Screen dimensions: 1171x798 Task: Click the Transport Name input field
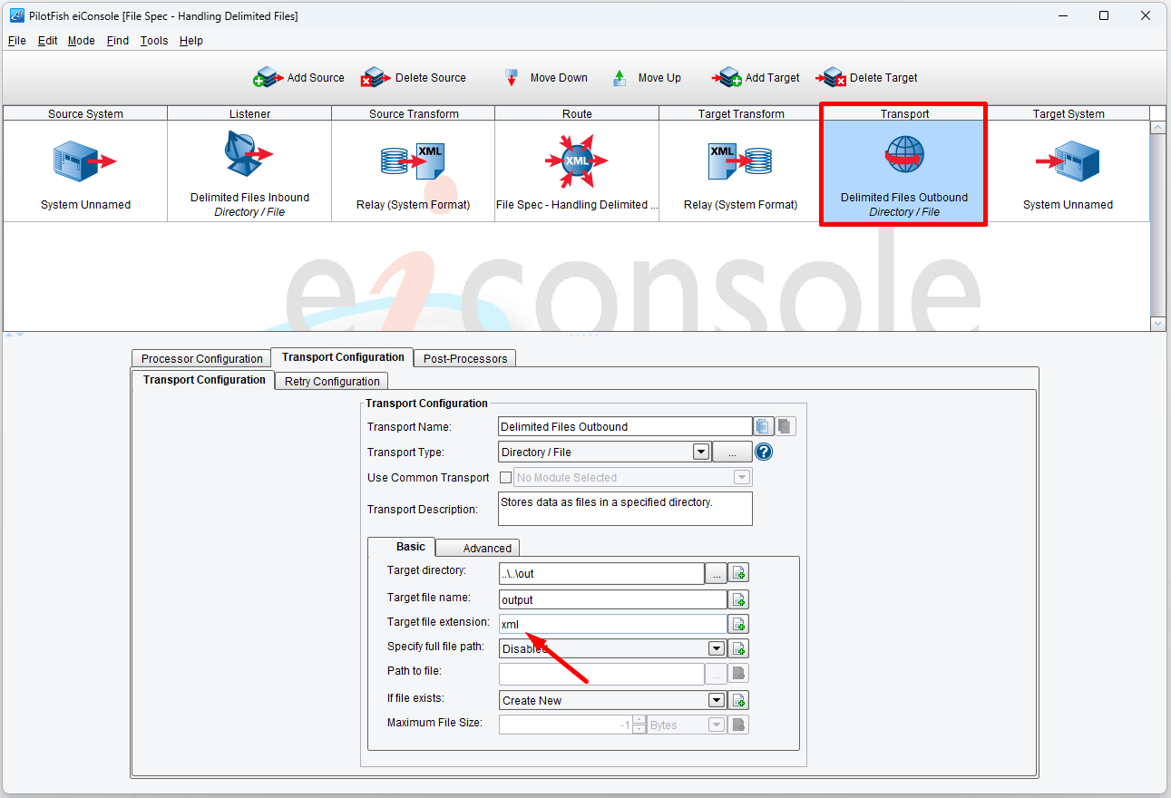pyautogui.click(x=625, y=426)
